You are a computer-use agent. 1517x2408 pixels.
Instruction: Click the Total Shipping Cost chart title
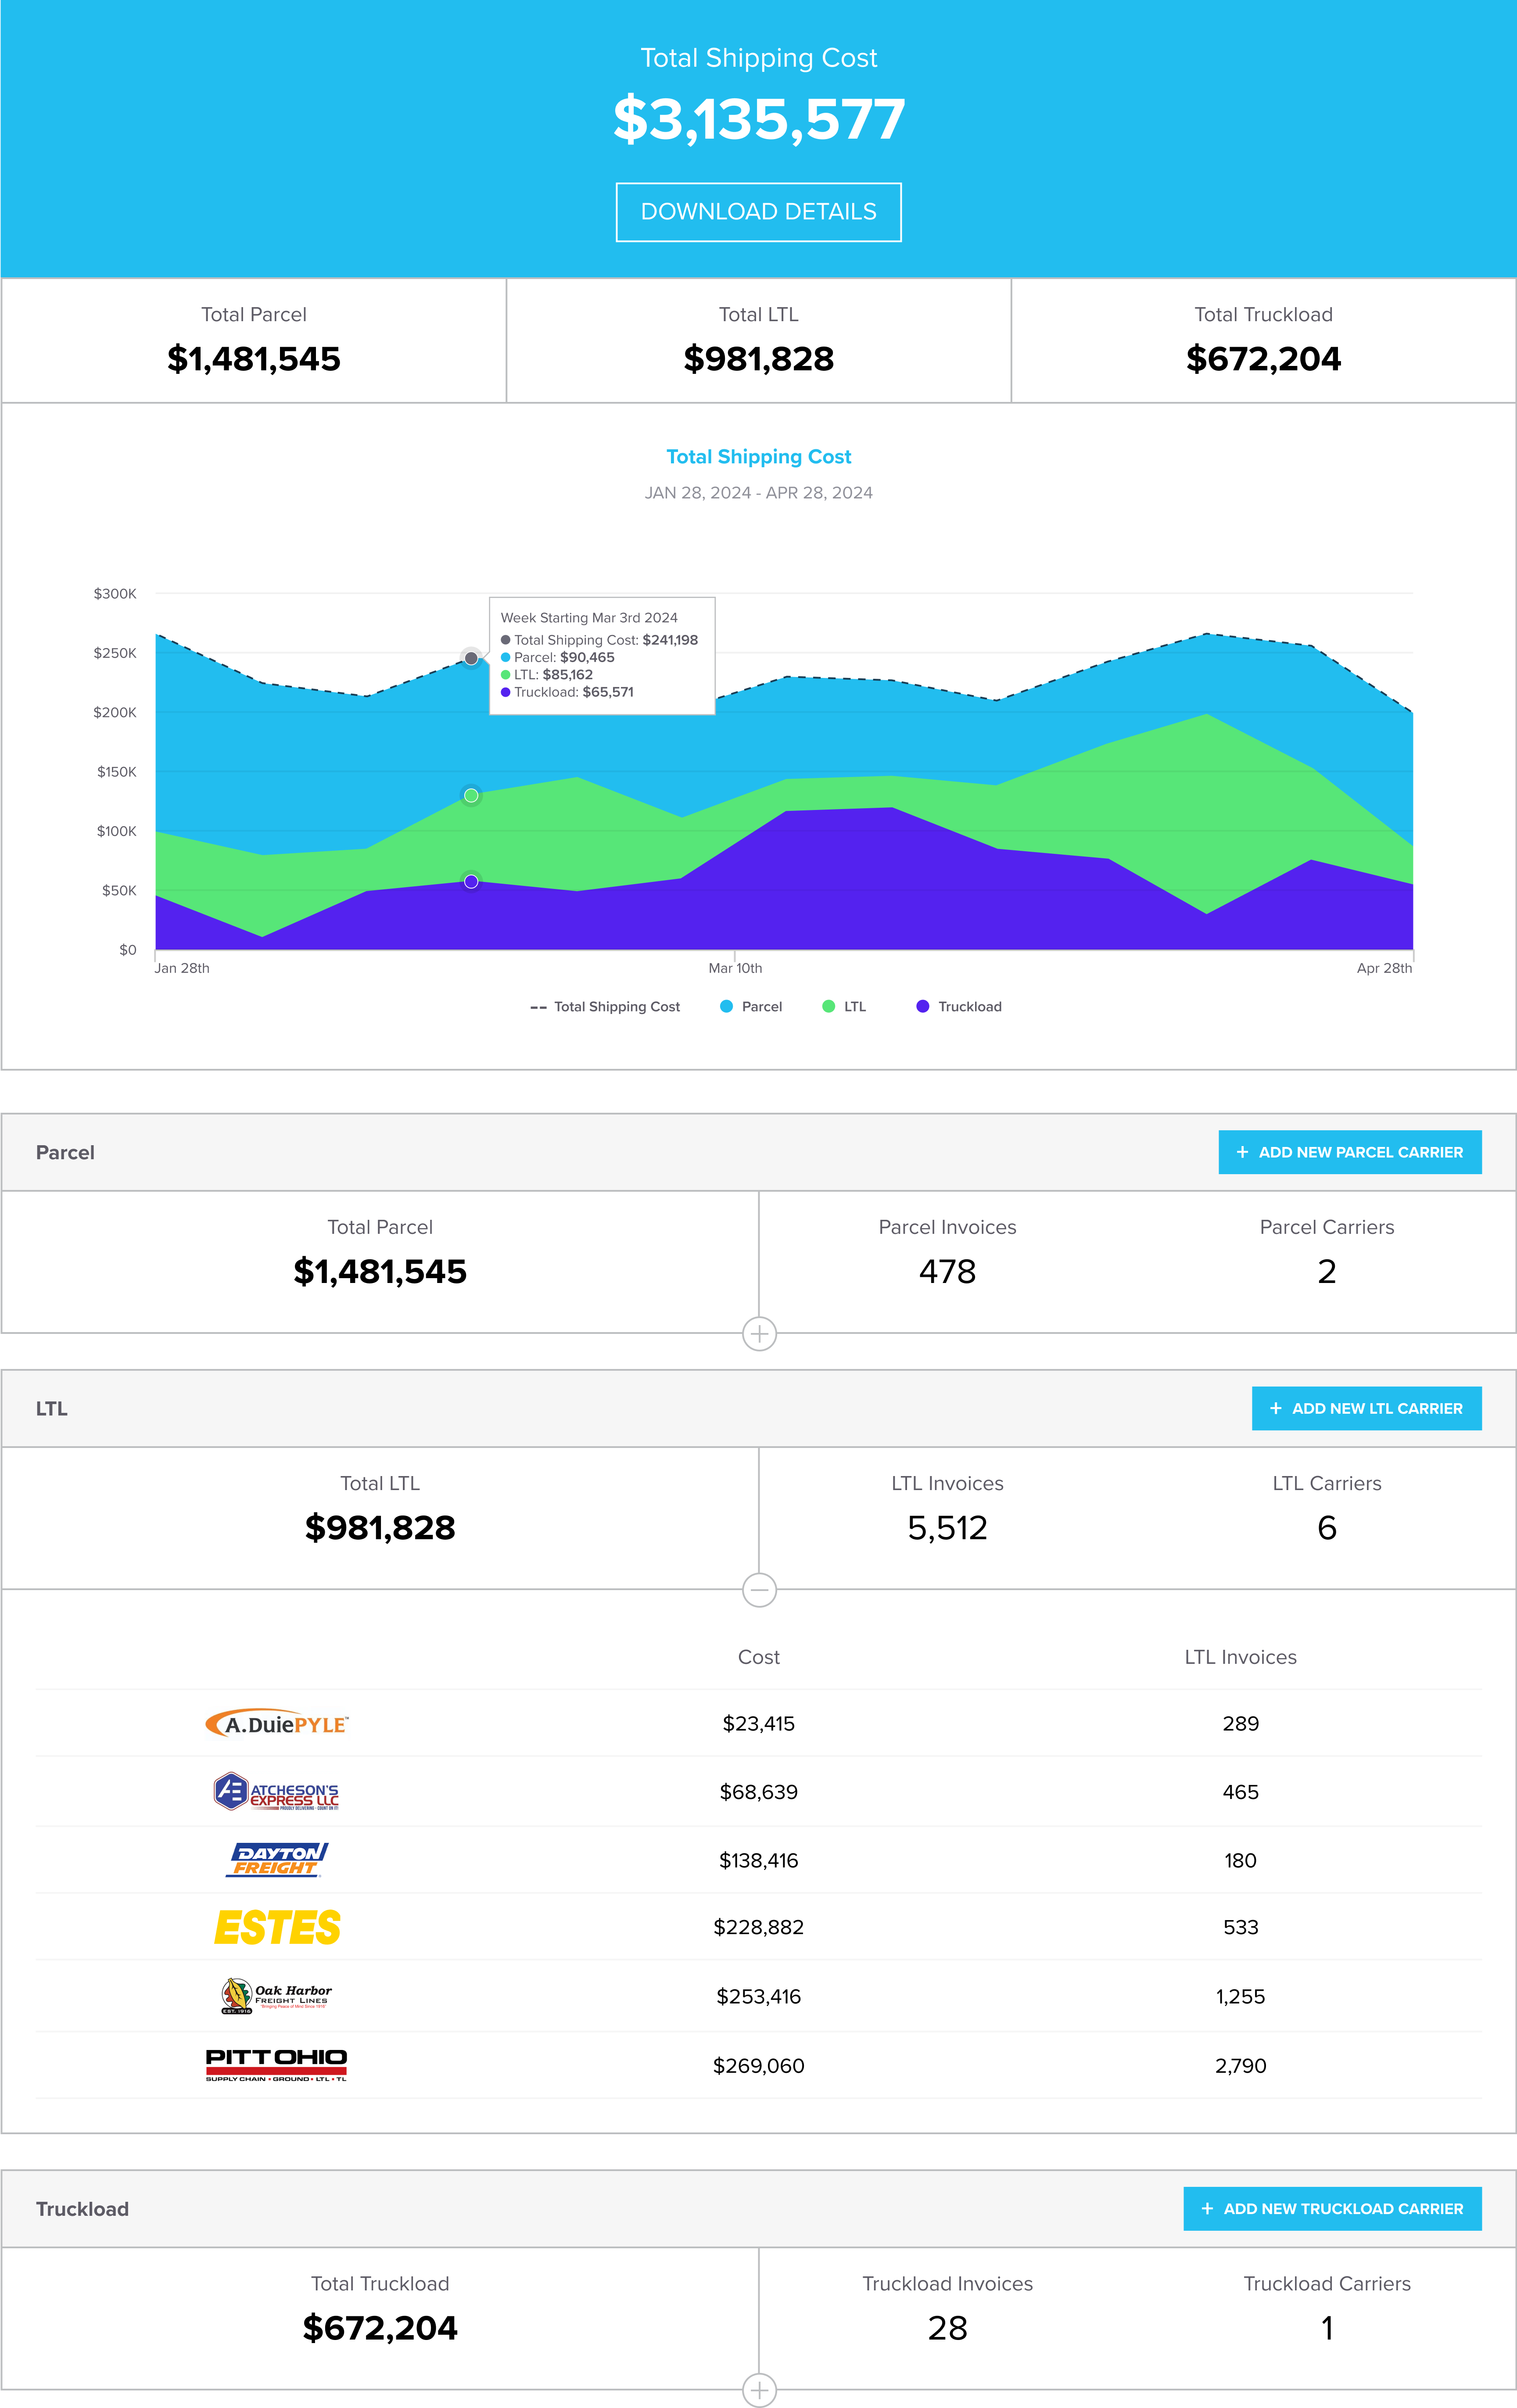point(759,457)
